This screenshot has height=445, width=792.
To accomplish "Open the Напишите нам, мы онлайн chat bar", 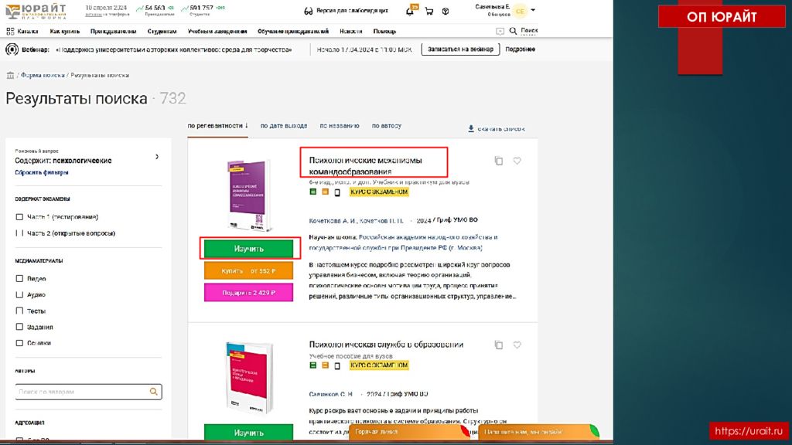I will (x=538, y=432).
